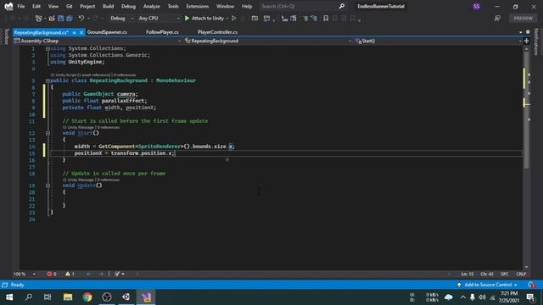Click the Live Share feedback icon
This screenshot has height=305, width=543.
tap(497, 19)
